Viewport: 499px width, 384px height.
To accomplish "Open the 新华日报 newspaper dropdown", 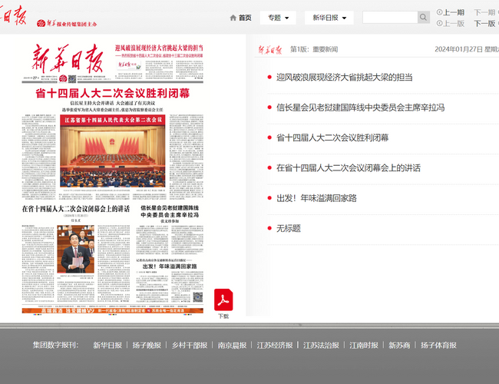I will [331, 18].
